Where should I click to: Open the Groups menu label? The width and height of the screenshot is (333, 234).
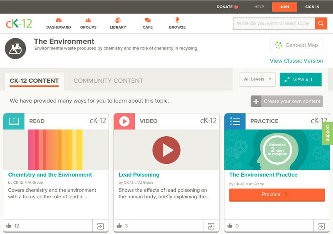88,27
